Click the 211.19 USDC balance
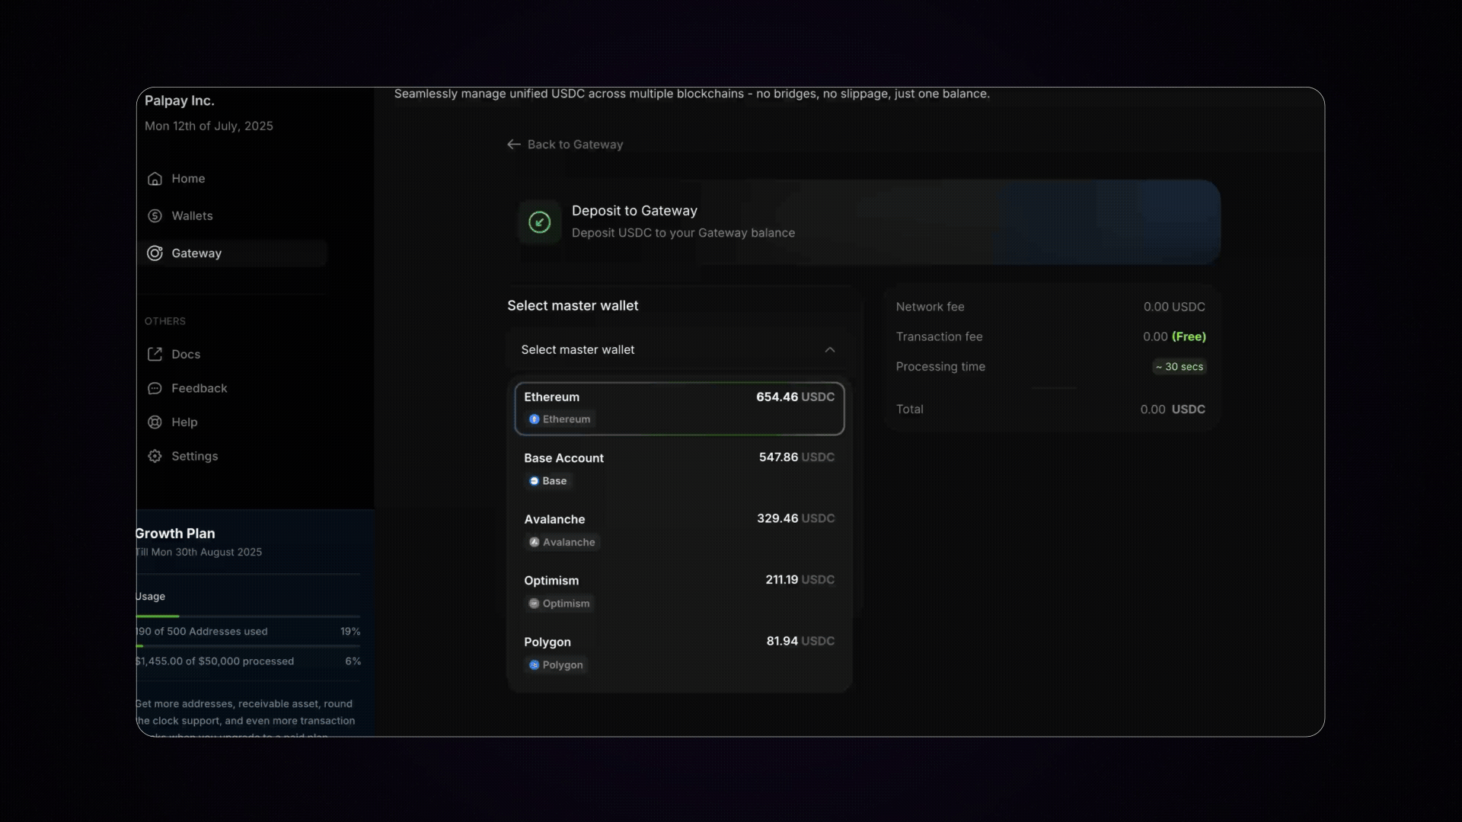This screenshot has width=1462, height=822. click(x=800, y=580)
